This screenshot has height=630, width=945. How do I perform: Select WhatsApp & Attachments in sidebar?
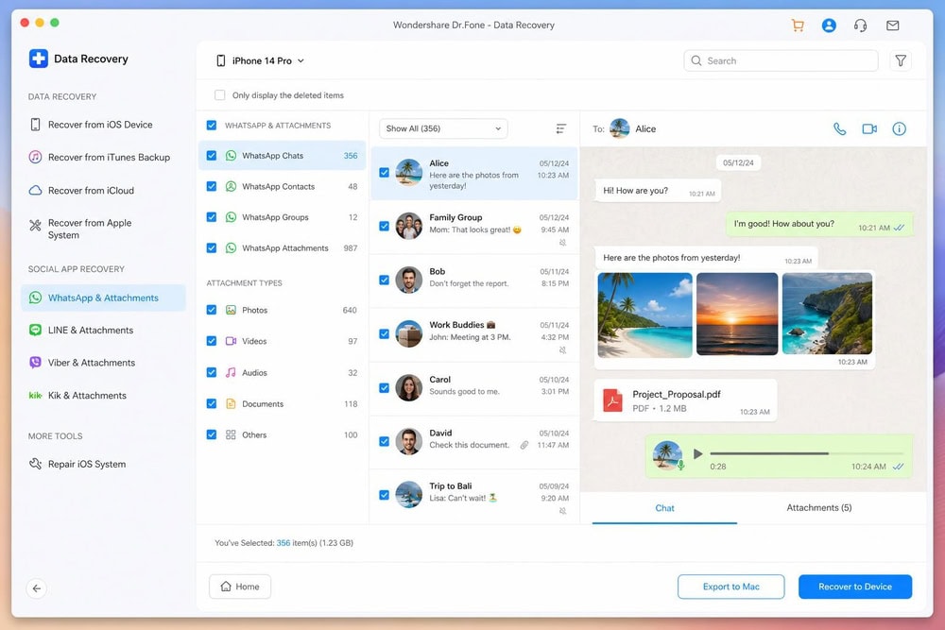[103, 298]
